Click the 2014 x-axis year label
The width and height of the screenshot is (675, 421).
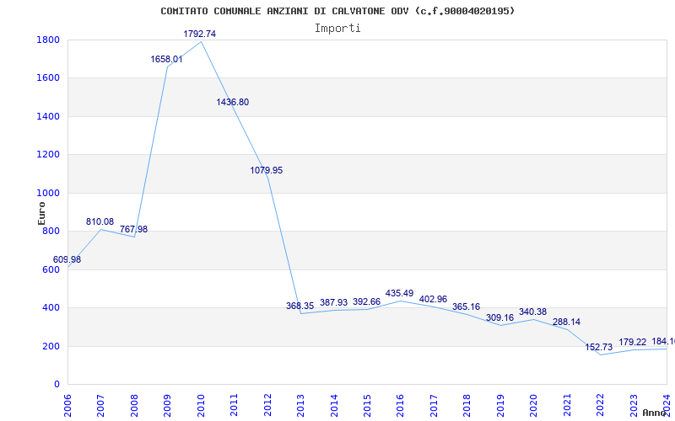(333, 405)
